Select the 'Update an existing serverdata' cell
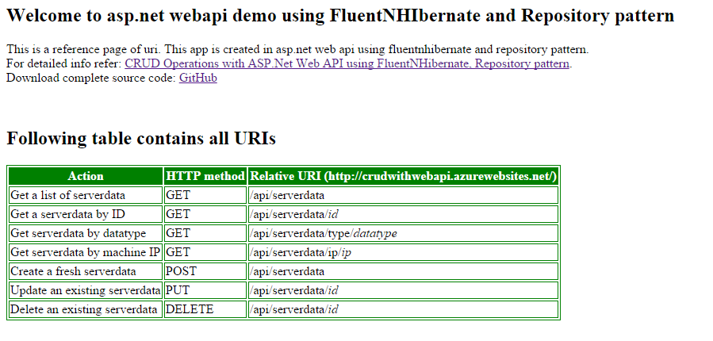 [x=86, y=290]
